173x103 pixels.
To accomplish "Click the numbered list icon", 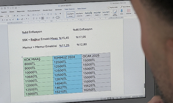I will (x=38, y=15).
